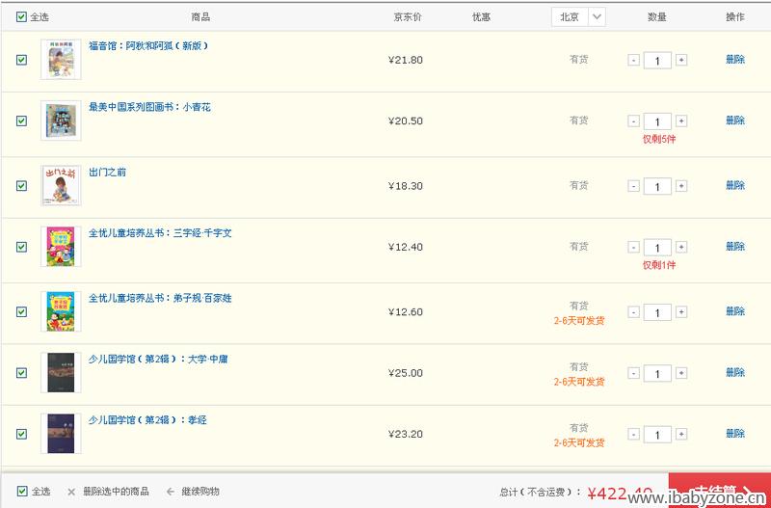Image resolution: width=771 pixels, height=508 pixels.
Task: Click quantity field for 出门之前
Action: 657,186
